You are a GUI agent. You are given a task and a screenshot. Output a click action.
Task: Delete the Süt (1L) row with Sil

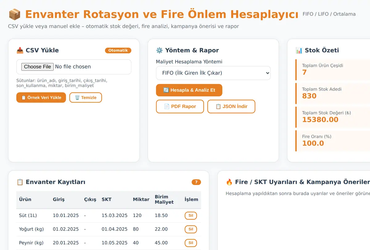[x=191, y=215]
